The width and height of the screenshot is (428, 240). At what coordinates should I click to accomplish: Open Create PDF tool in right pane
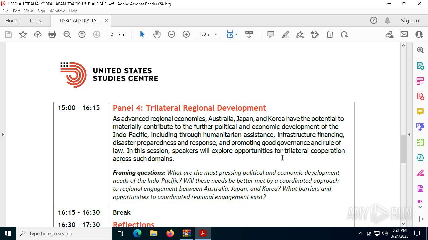(420, 96)
